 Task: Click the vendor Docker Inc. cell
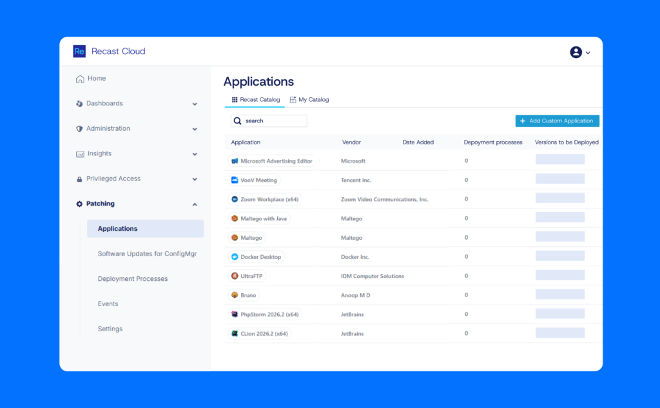click(355, 257)
